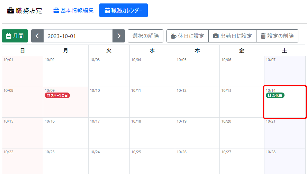This screenshot has height=174, width=307.
Task: Select the 10/24 calendar cell
Action: click(109, 161)
